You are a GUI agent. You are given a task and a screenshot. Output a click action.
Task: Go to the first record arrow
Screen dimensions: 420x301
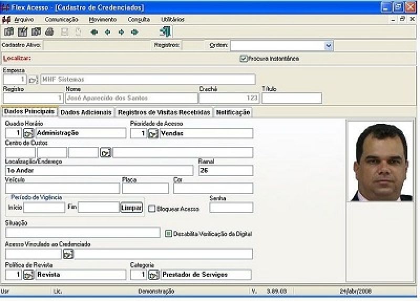pos(94,32)
